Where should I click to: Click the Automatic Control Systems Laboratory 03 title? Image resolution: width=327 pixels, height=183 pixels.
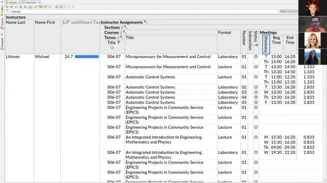click(150, 92)
